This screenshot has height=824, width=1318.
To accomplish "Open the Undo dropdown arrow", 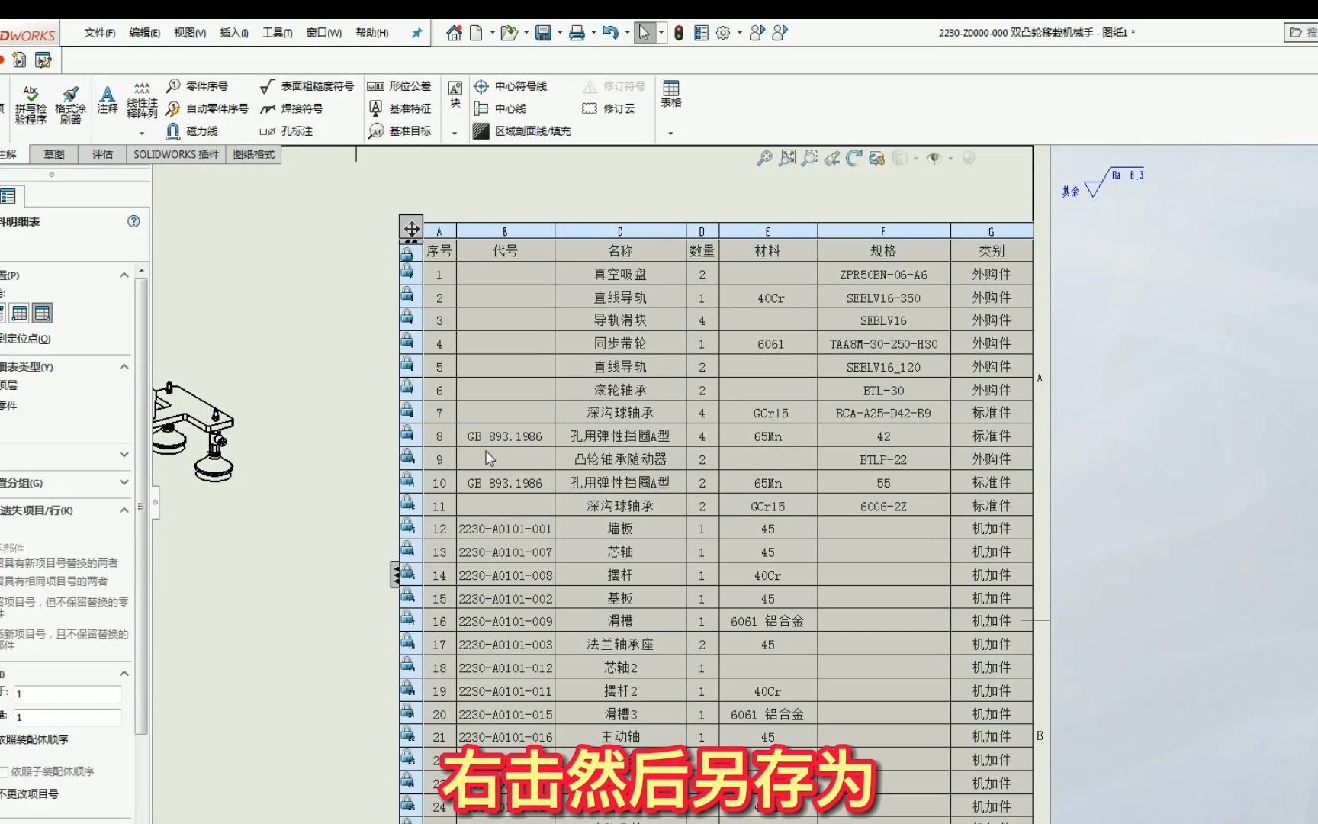I will pos(627,33).
